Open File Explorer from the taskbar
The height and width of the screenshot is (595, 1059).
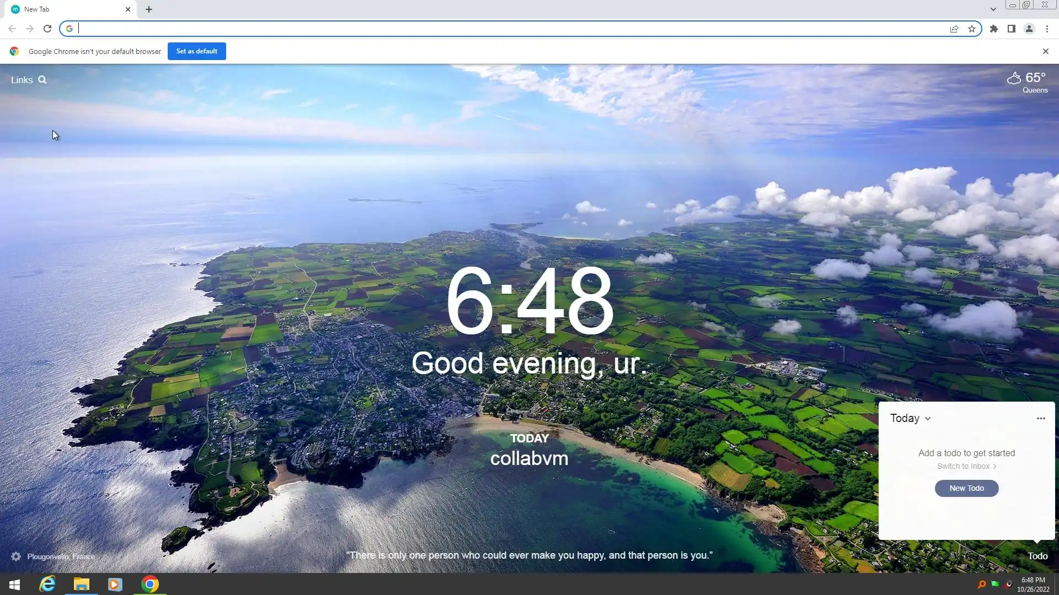(x=82, y=584)
